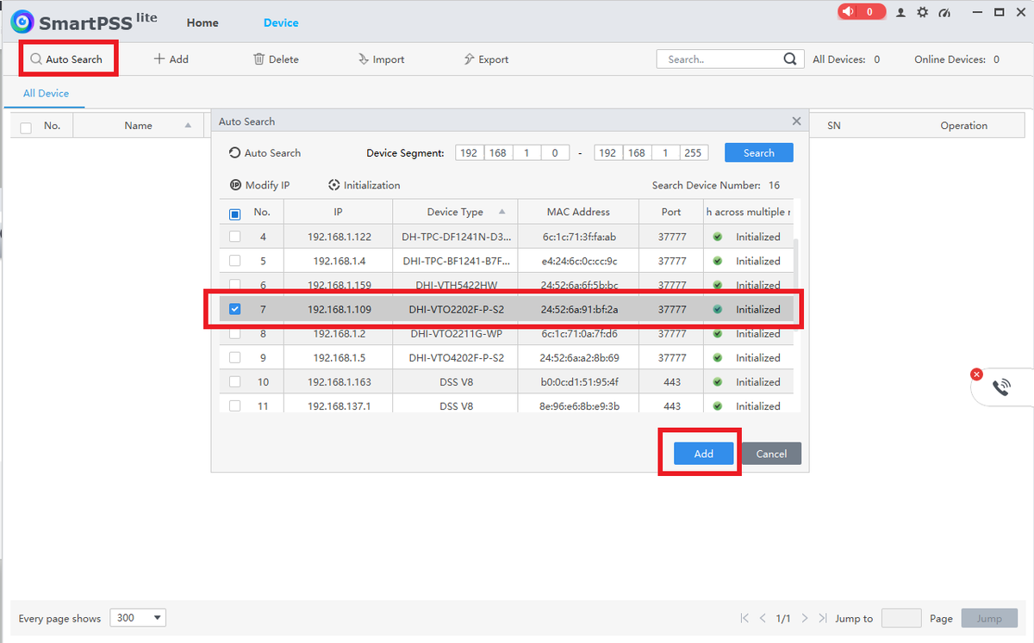This screenshot has height=643, width=1034.
Task: Click the alarm speaker icon in title bar
Action: click(x=849, y=12)
